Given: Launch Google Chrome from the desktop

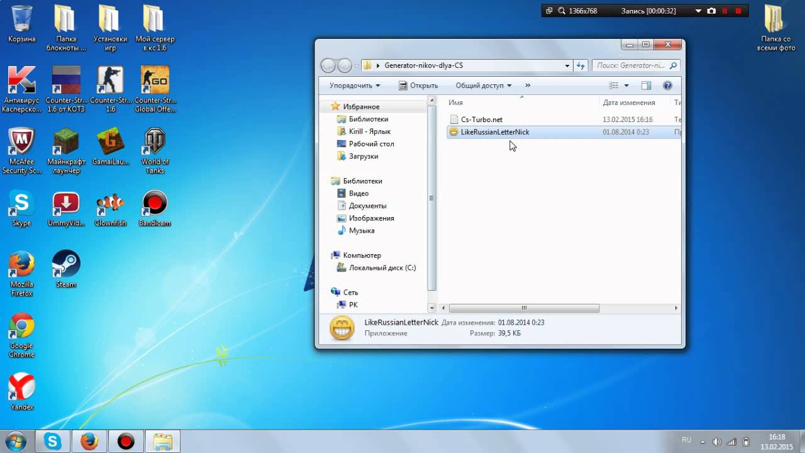Looking at the screenshot, I should tap(21, 335).
